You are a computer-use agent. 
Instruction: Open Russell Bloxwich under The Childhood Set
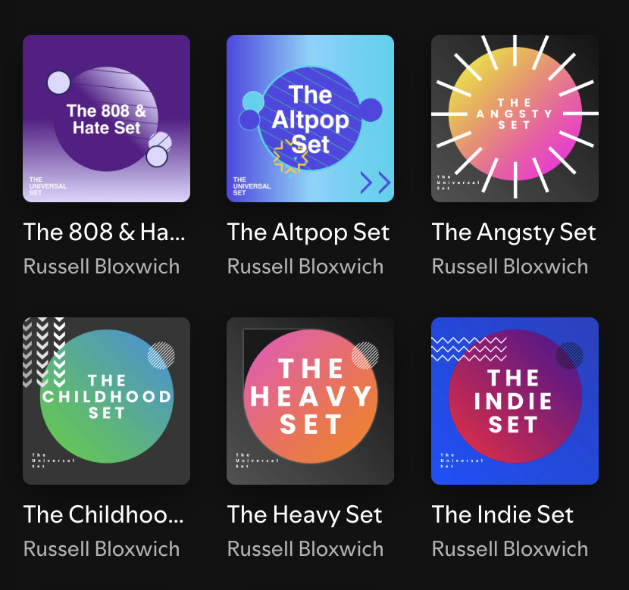pyautogui.click(x=102, y=549)
